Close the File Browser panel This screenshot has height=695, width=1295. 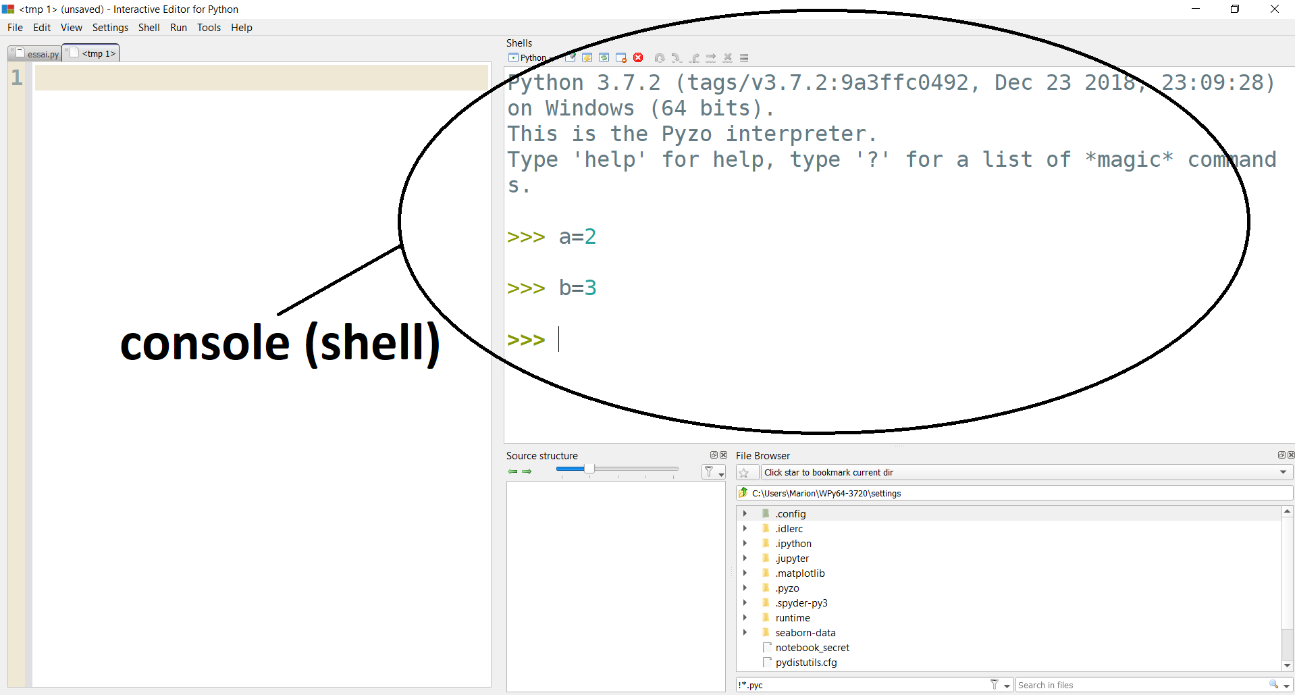[1291, 455]
